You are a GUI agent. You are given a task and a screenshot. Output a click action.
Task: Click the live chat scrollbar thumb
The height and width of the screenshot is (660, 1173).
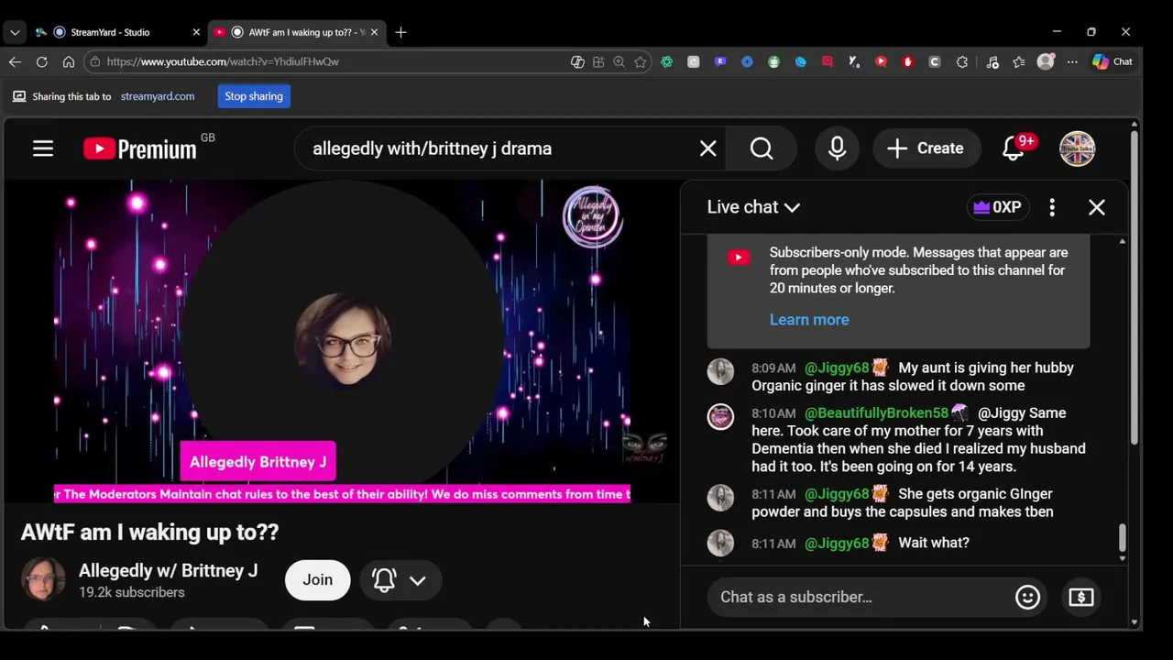1123,537
